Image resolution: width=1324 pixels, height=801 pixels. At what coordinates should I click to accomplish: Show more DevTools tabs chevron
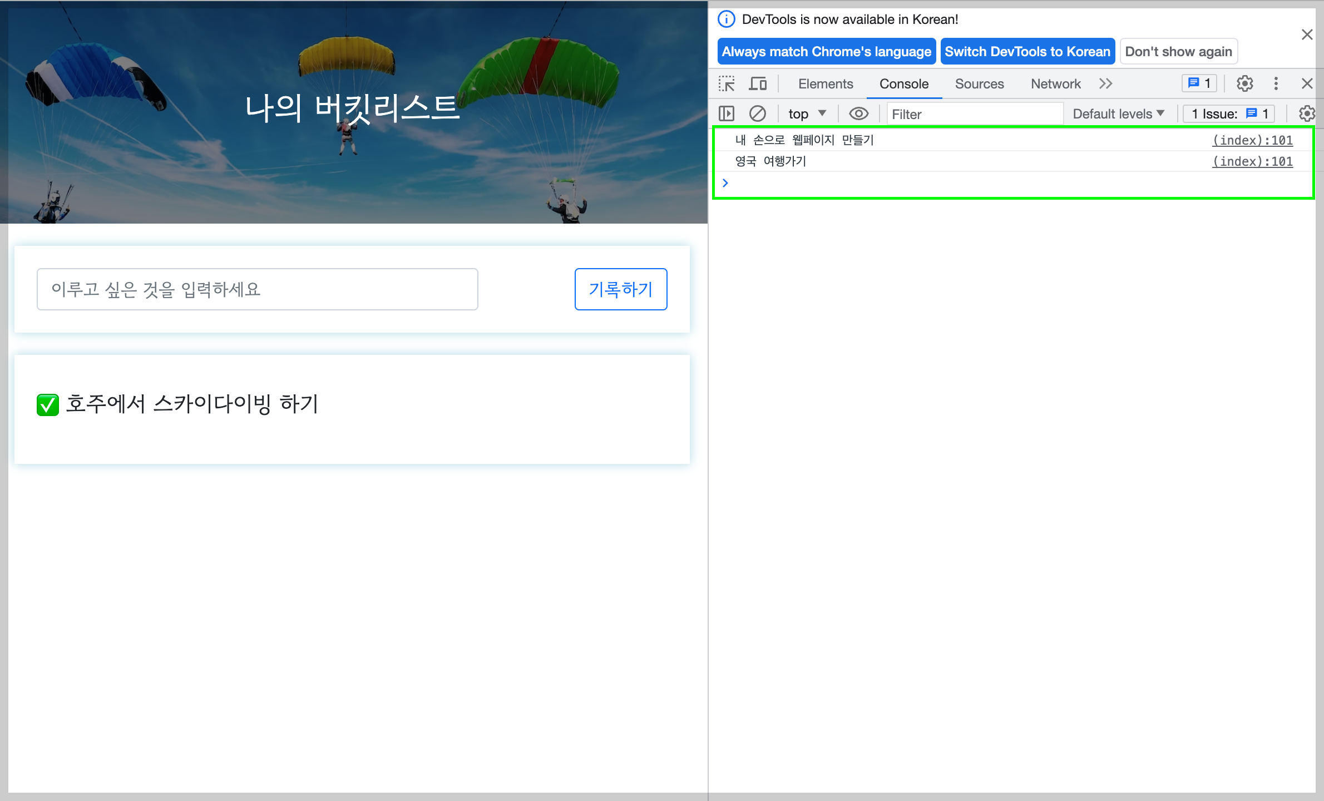click(x=1105, y=84)
